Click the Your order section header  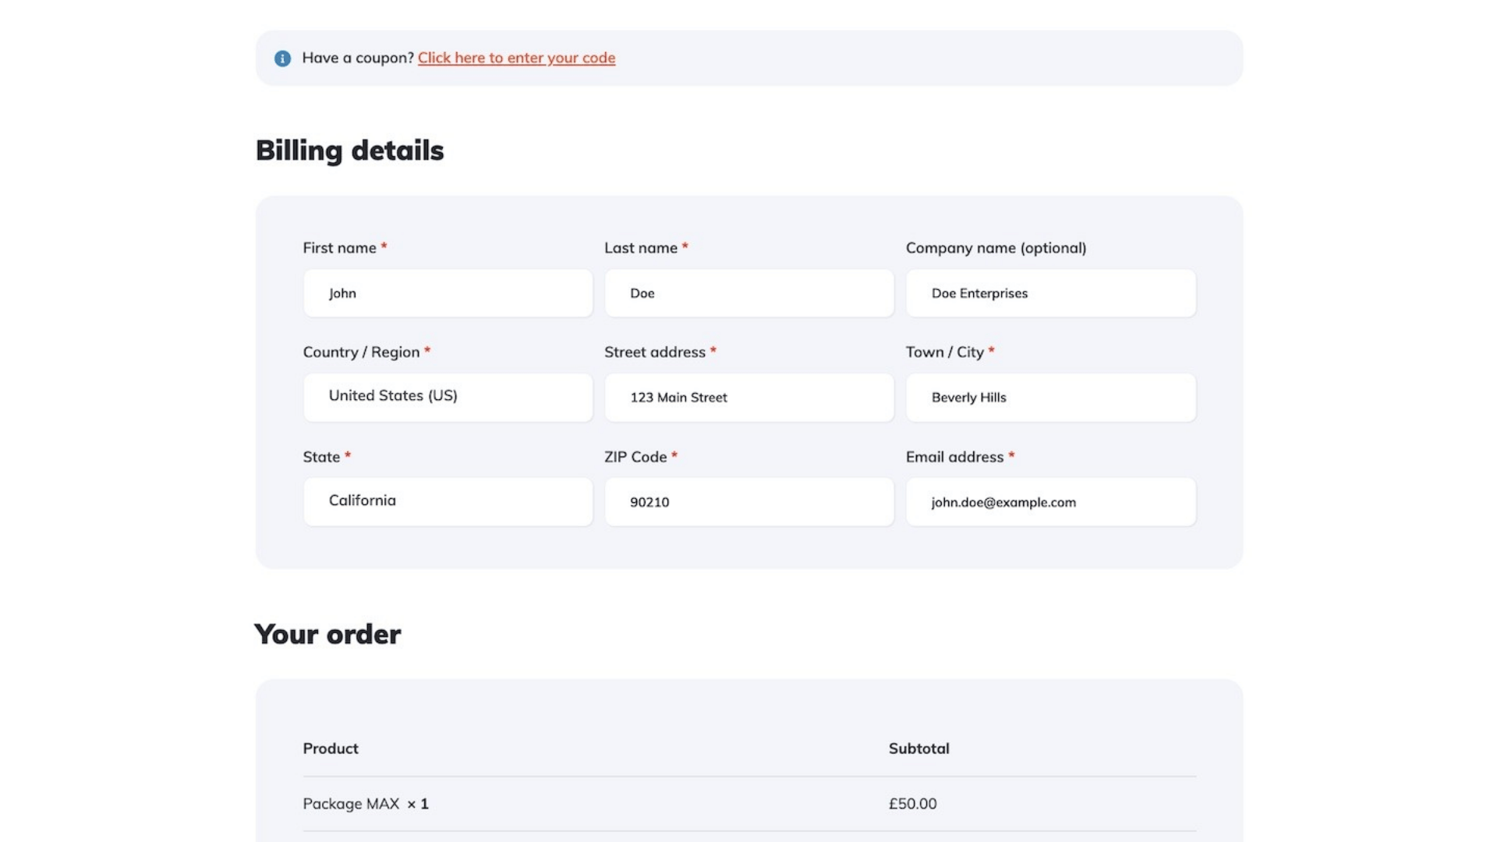point(327,632)
